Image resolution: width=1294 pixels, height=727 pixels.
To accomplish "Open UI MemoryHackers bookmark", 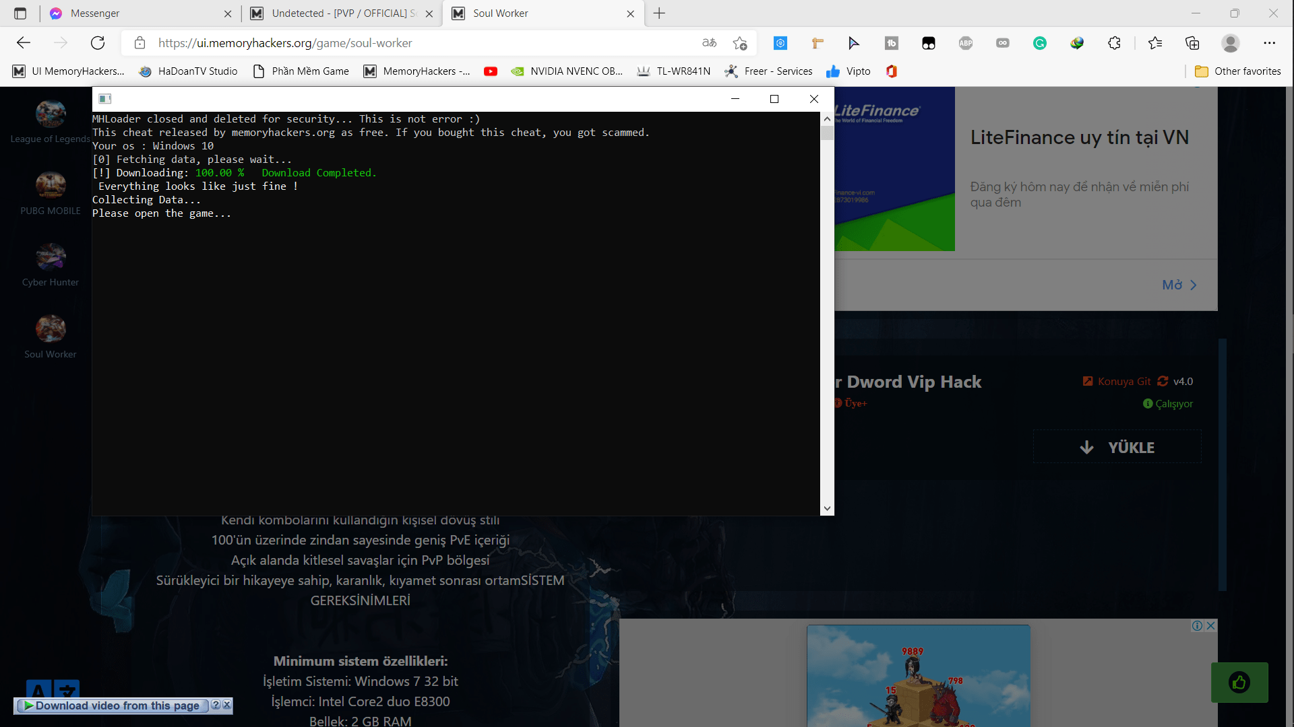I will click(69, 71).
